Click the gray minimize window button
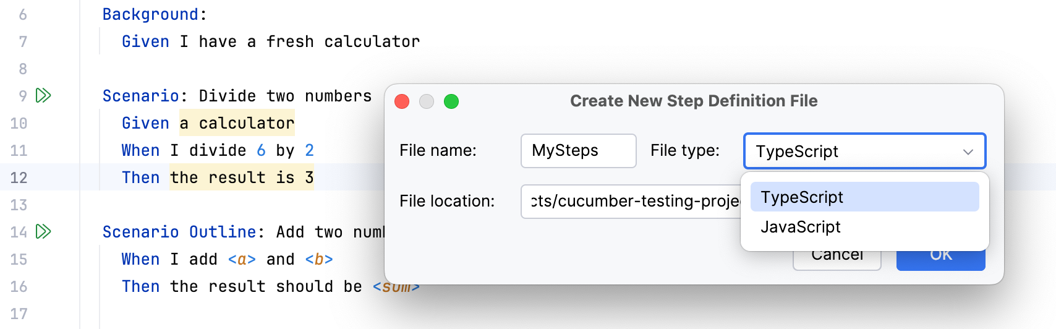 point(427,101)
